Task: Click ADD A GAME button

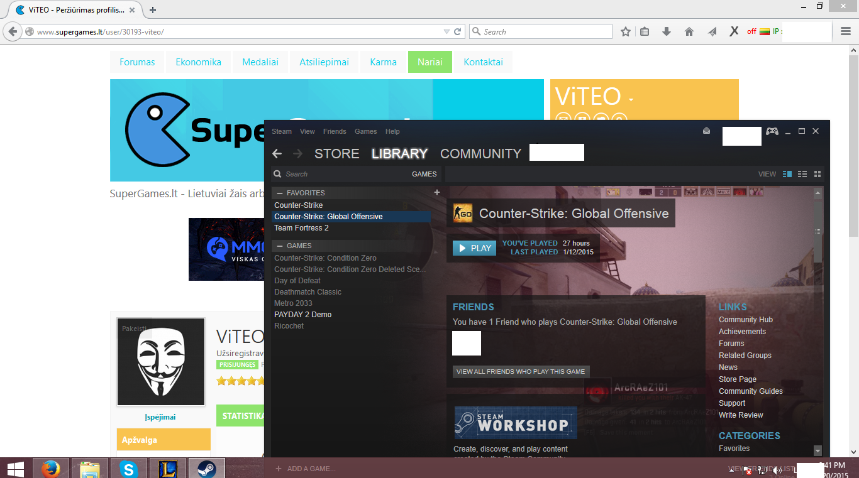Action: pos(305,469)
